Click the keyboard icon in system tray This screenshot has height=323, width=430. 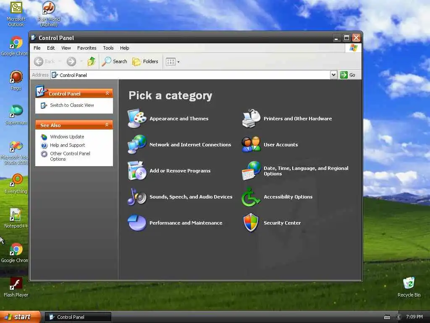tap(387, 317)
